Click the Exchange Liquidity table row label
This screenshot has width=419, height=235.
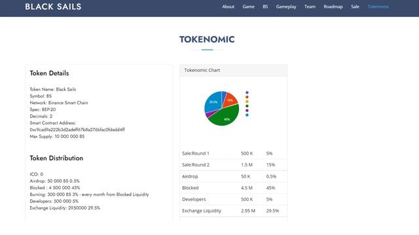(x=202, y=211)
